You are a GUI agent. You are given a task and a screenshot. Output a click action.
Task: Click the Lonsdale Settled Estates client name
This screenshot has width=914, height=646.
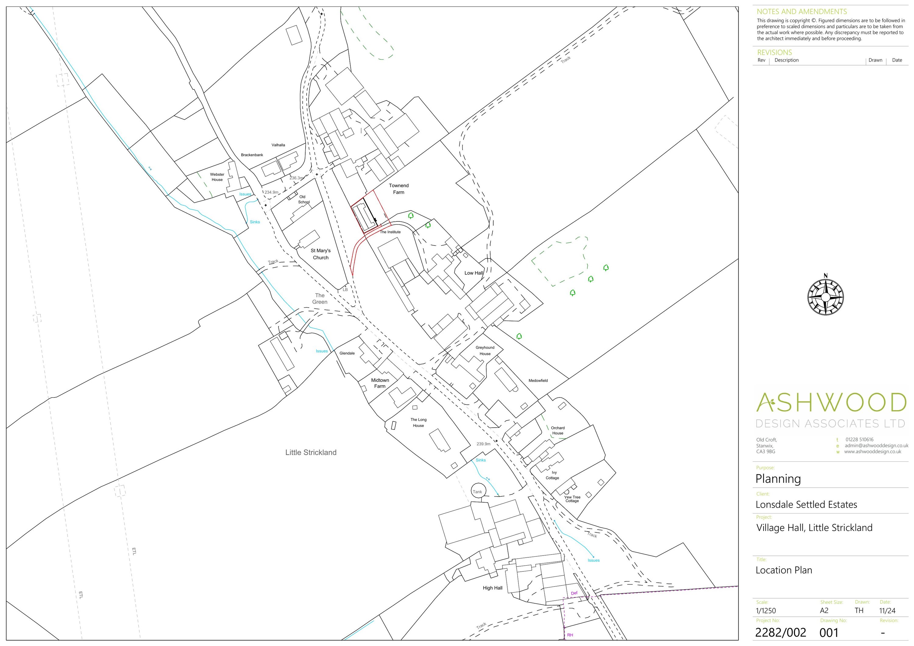click(x=806, y=504)
